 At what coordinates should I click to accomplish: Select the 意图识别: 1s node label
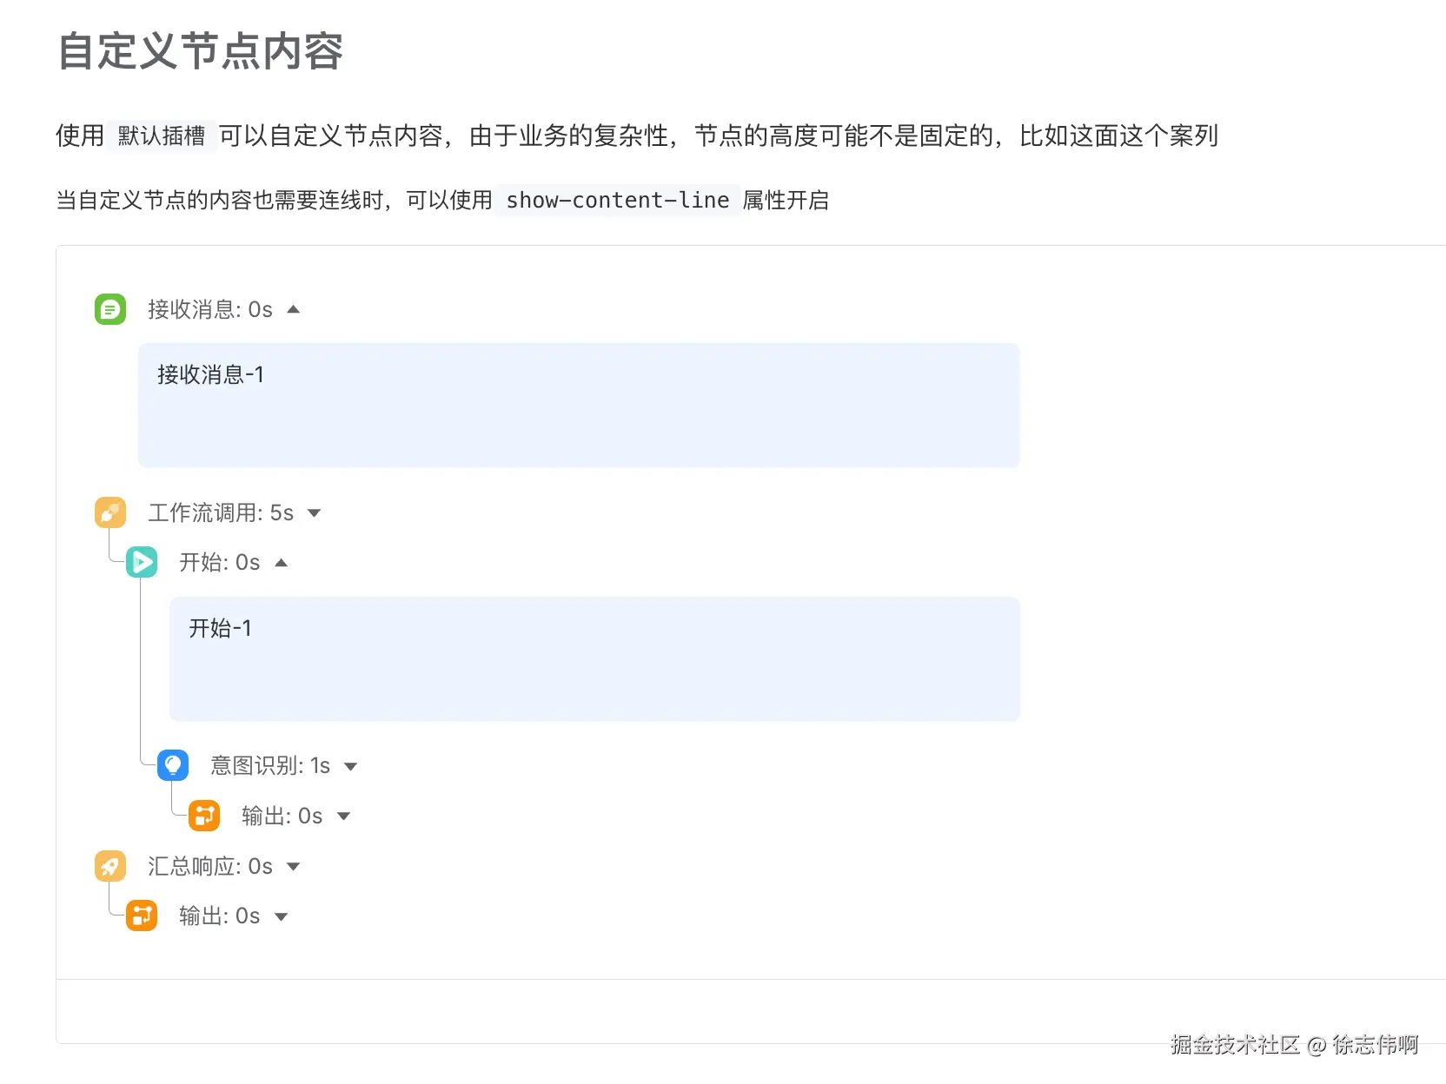pyautogui.click(x=270, y=765)
